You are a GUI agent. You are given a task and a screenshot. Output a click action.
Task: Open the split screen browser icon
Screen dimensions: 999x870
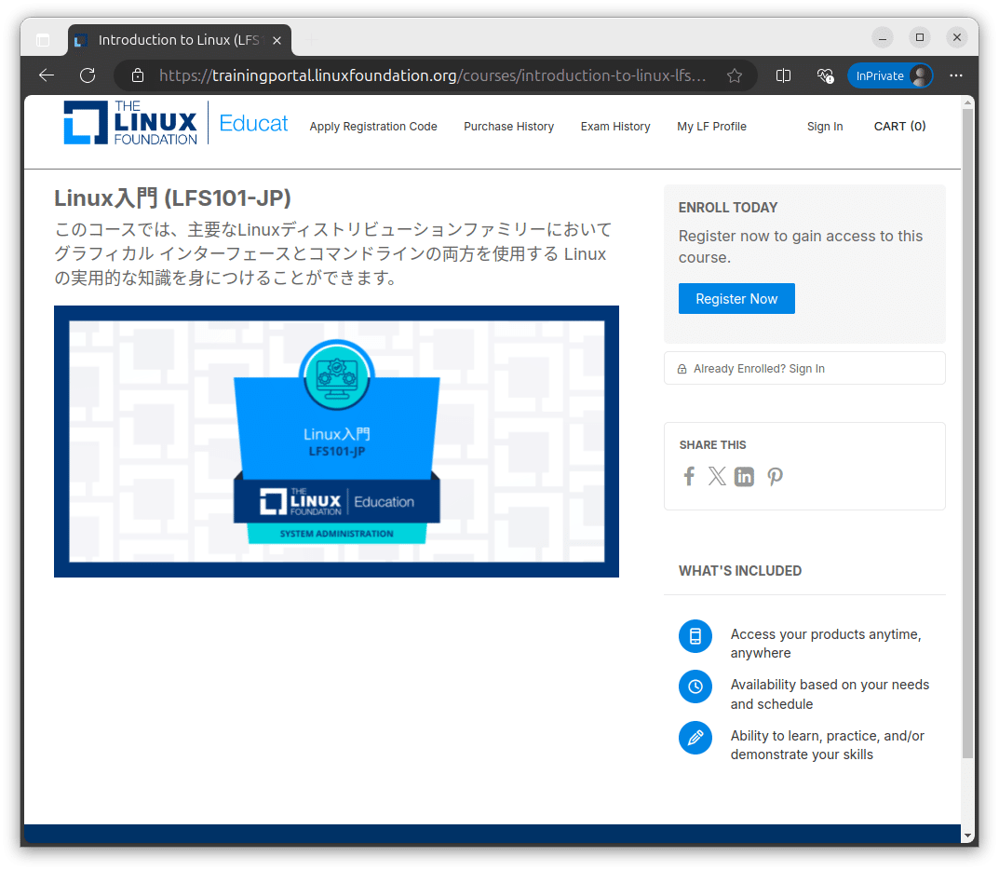coord(782,75)
